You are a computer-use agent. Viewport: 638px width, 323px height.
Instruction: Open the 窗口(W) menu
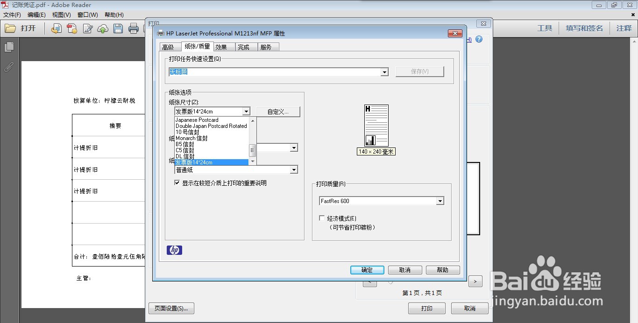[88, 15]
